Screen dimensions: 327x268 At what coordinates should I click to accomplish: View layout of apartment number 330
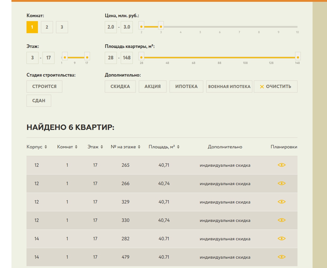tap(281, 220)
